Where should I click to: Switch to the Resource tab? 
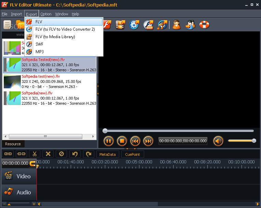tap(13, 144)
